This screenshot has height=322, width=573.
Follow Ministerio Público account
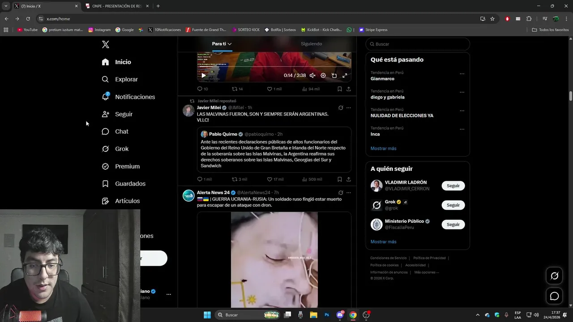[453, 225]
